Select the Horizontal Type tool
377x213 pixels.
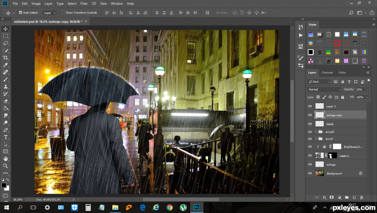pos(6,137)
